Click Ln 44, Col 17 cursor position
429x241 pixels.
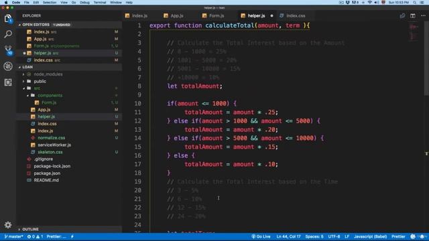pyautogui.click(x=288, y=236)
